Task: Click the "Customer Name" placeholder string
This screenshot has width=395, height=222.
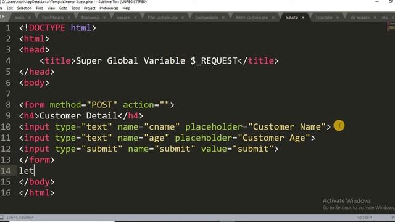Action: point(286,127)
